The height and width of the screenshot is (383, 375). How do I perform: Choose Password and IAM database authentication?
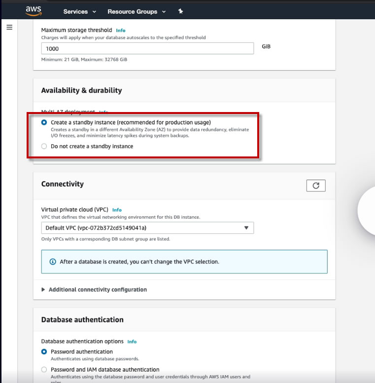[44, 370]
